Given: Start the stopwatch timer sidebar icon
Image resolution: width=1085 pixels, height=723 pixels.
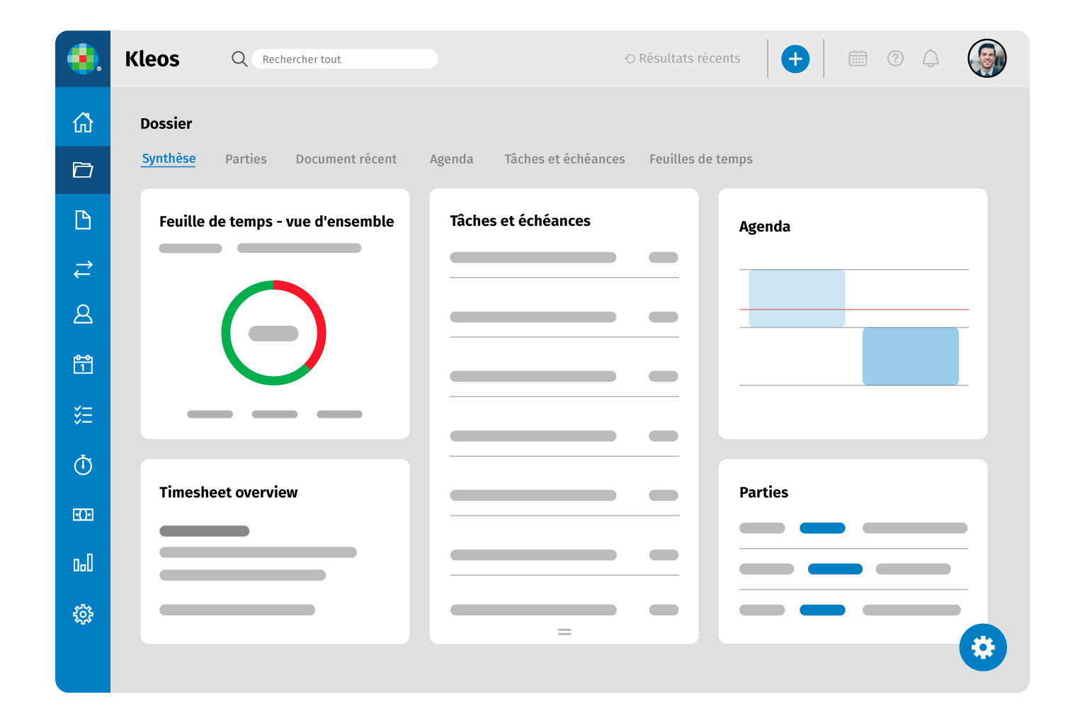Looking at the screenshot, I should point(83,465).
